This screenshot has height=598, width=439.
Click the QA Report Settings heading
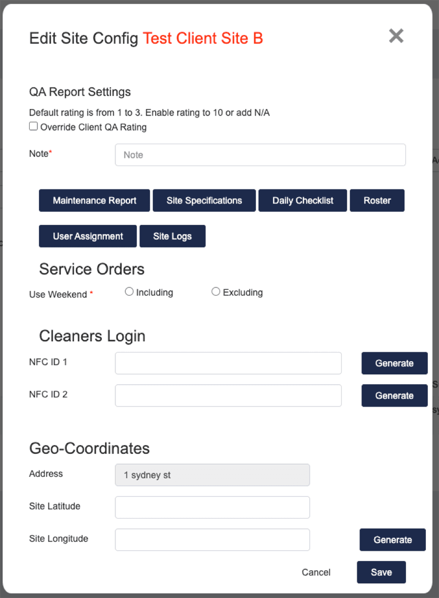point(80,92)
